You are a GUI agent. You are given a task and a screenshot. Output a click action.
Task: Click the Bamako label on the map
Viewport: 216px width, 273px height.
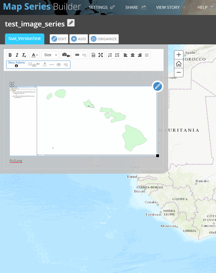202,181
